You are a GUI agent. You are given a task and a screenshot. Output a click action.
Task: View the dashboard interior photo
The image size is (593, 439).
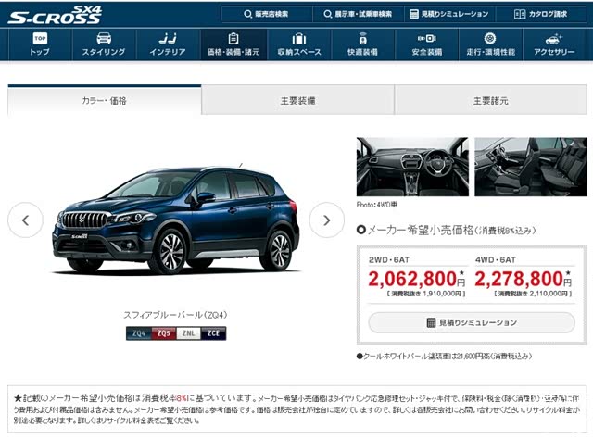(x=412, y=167)
